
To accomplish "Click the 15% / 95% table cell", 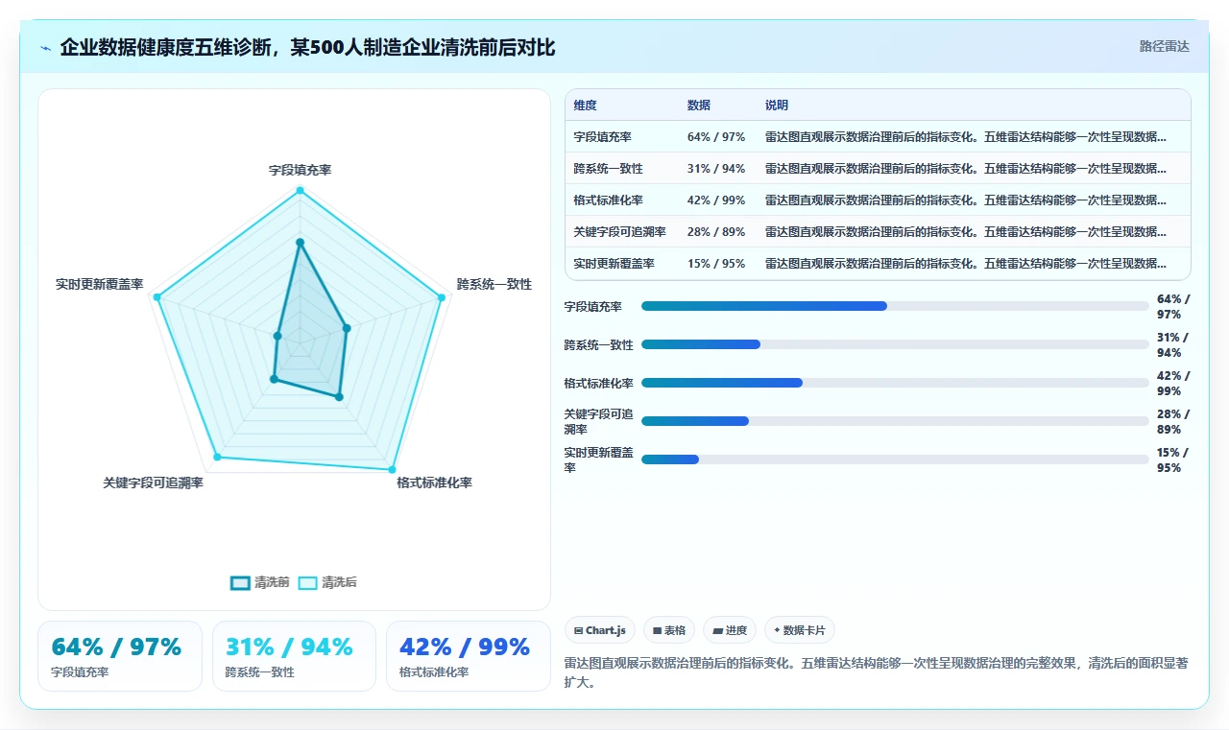I will point(716,263).
